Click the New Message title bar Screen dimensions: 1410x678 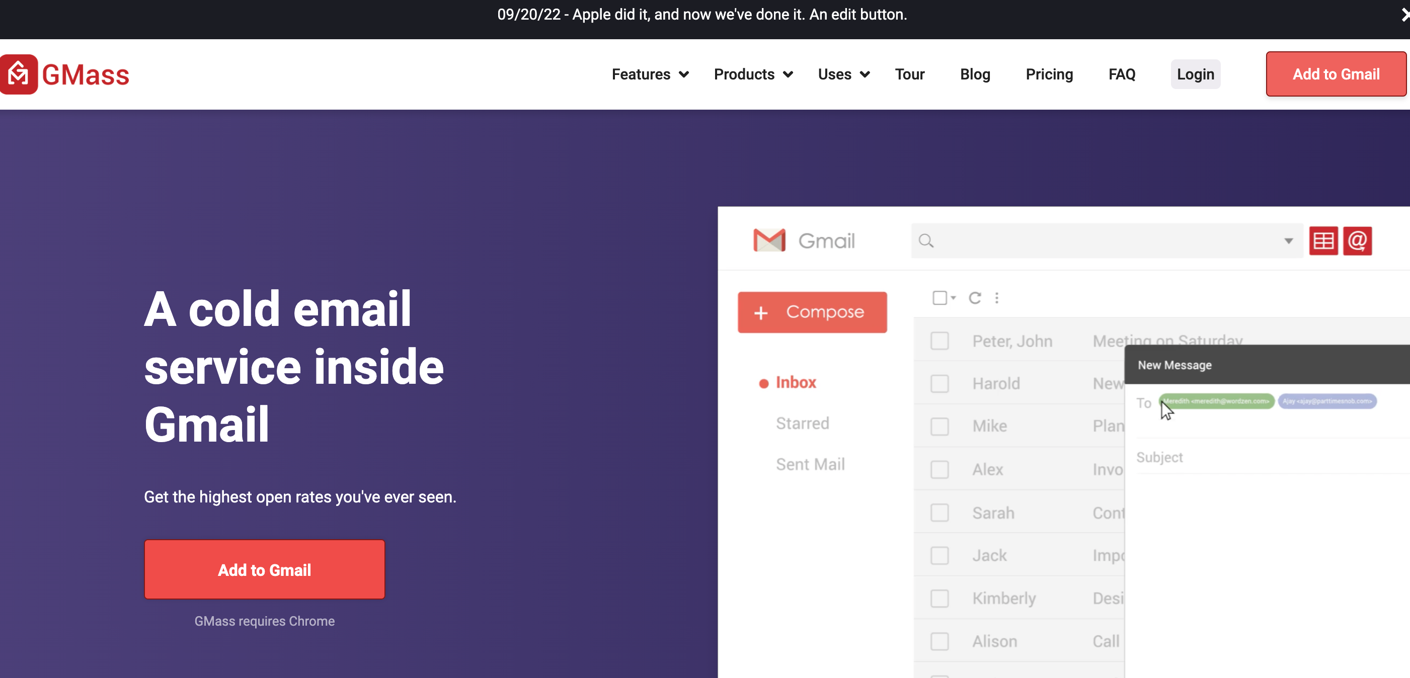pyautogui.click(x=1267, y=365)
